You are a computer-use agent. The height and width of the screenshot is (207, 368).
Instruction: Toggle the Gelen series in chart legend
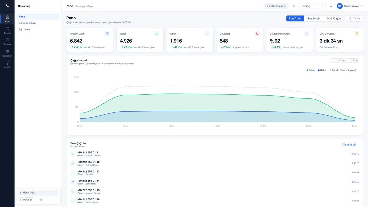tap(310, 70)
